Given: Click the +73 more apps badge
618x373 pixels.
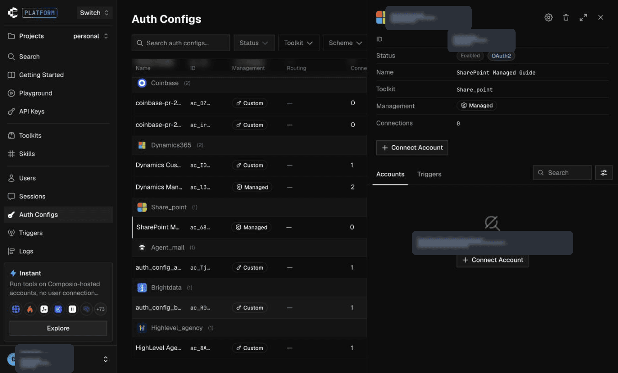Looking at the screenshot, I should click(100, 309).
